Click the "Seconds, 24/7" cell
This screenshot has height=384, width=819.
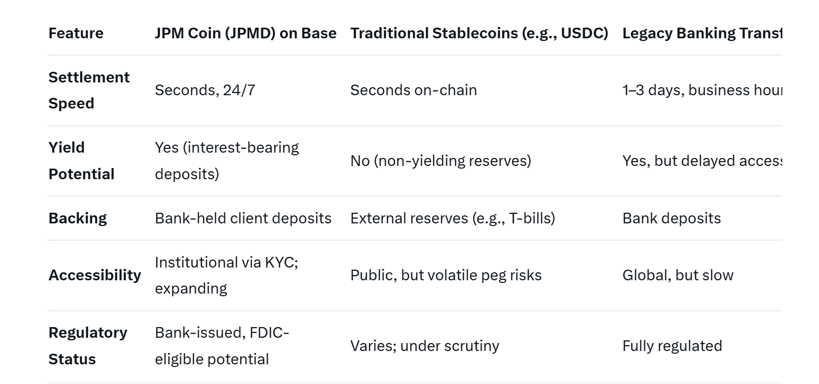coord(205,90)
